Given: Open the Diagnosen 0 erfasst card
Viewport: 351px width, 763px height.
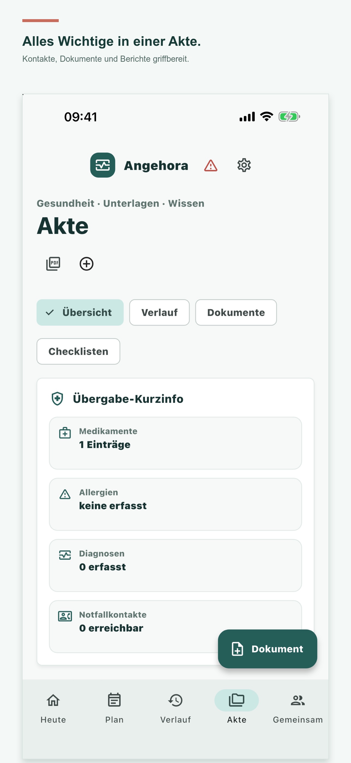Looking at the screenshot, I should point(176,565).
